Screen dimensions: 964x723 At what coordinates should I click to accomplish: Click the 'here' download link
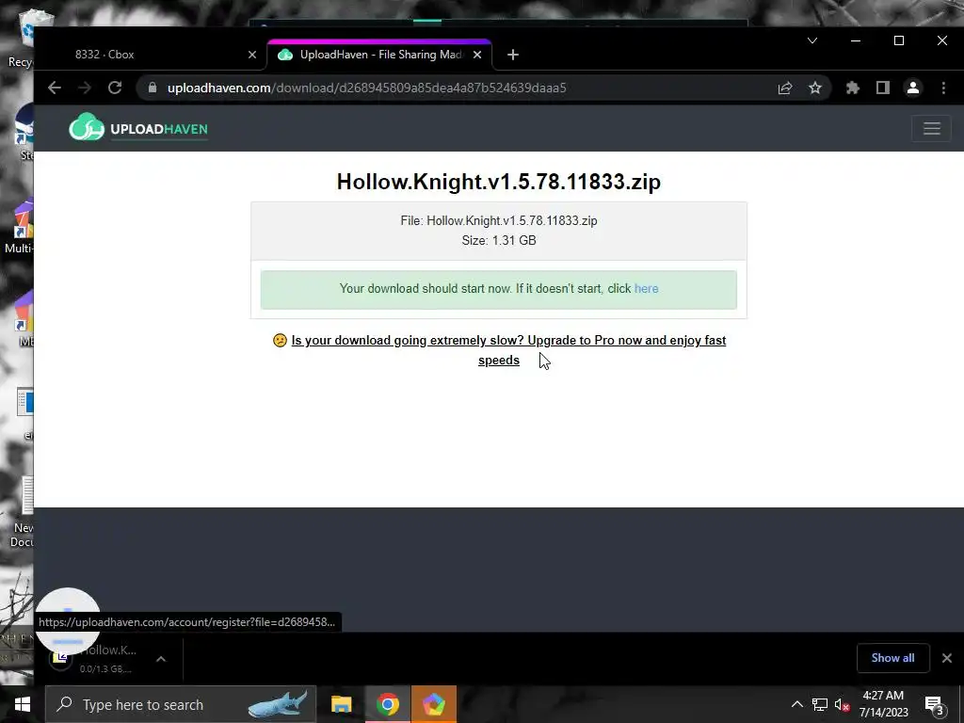coord(646,289)
